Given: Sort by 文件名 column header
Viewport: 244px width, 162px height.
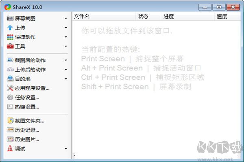Looking at the screenshot, I should click(104, 16).
